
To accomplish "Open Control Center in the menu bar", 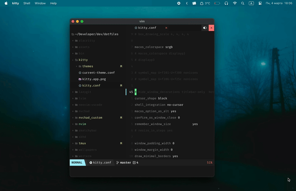I will tap(260, 3).
